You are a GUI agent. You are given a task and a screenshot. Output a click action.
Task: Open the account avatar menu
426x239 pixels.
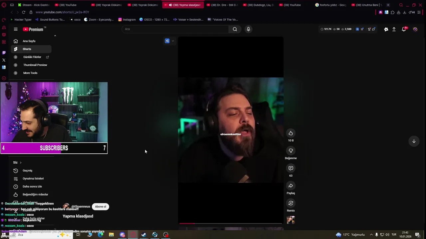[x=415, y=29]
